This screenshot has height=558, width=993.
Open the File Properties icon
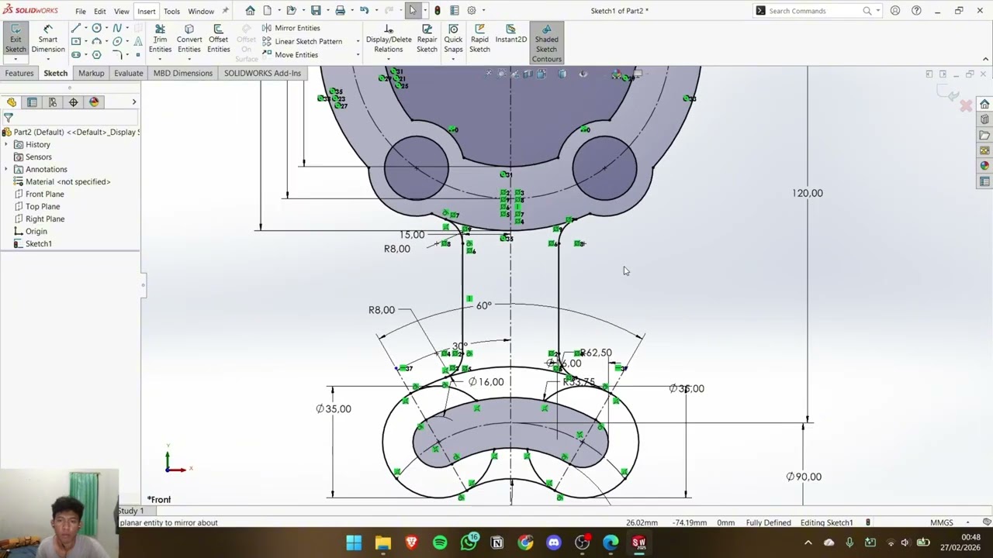point(455,11)
